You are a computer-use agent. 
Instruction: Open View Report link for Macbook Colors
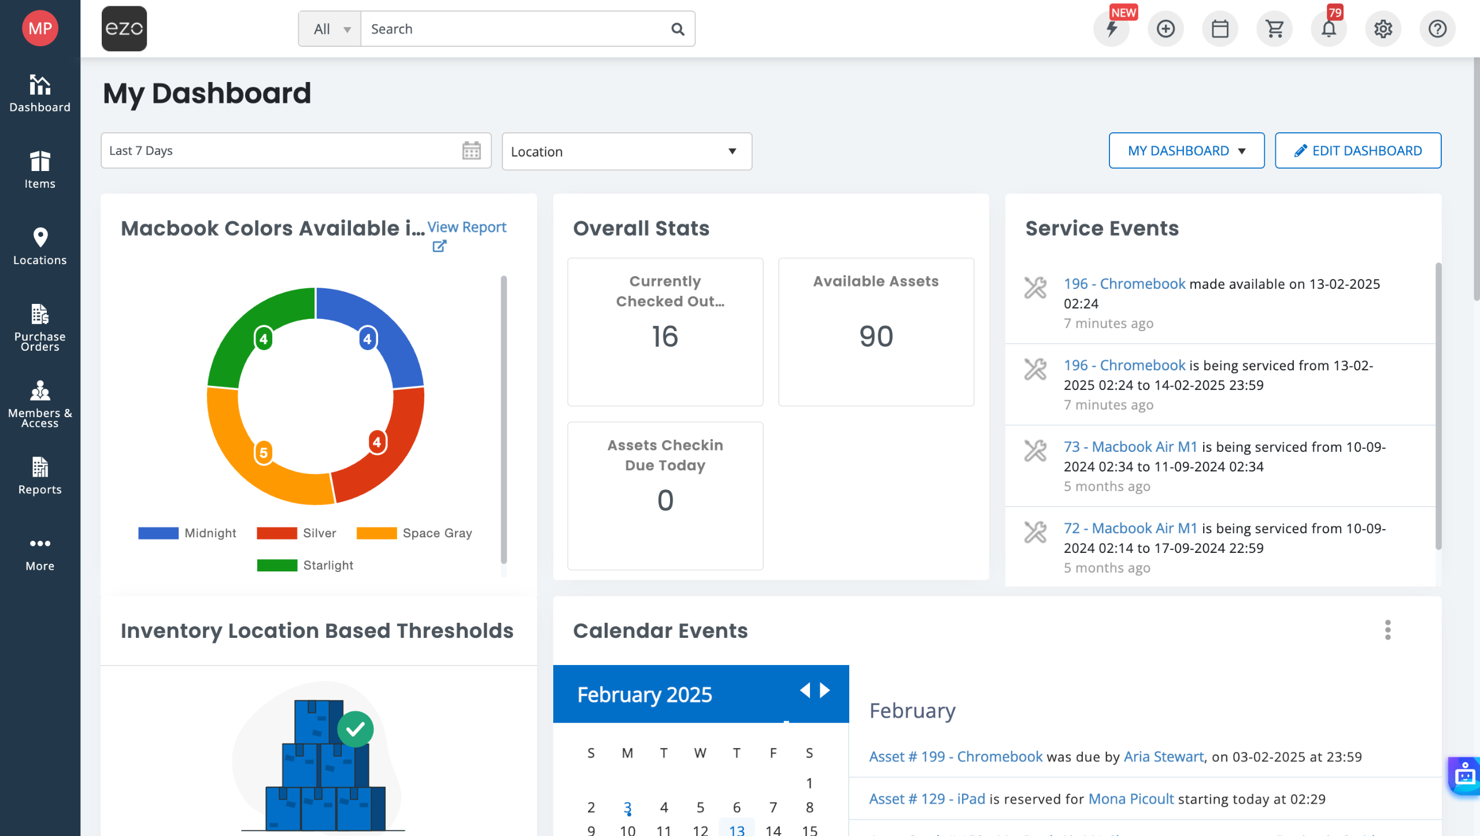pos(467,228)
